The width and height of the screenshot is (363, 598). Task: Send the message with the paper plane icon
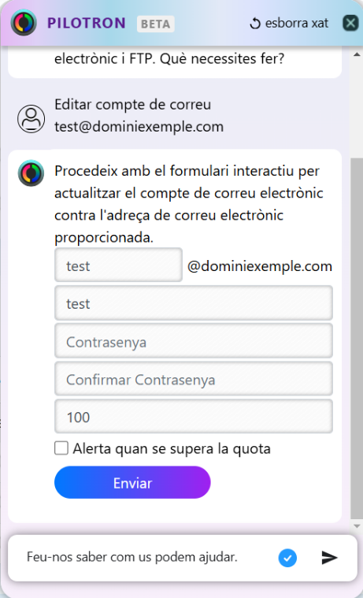pos(329,558)
